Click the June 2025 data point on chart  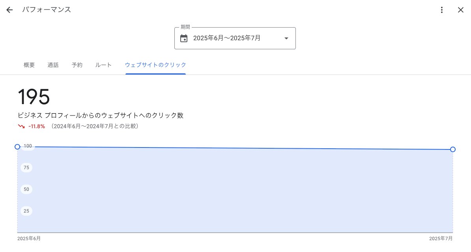[17, 147]
